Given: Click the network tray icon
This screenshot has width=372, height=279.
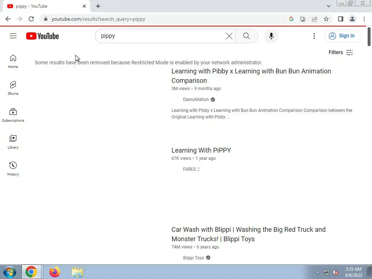Looking at the screenshot, I should pos(327,272).
